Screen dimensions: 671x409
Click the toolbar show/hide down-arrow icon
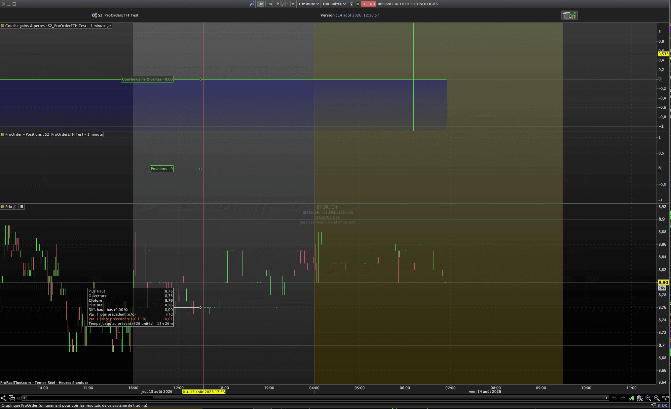665,398
